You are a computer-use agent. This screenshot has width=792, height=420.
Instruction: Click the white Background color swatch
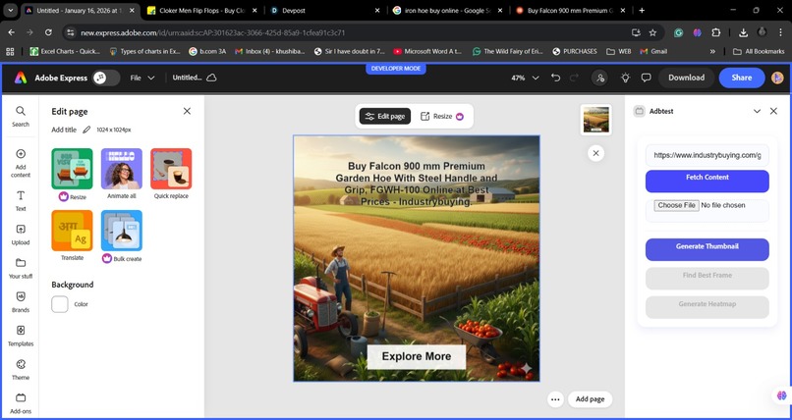pos(60,304)
